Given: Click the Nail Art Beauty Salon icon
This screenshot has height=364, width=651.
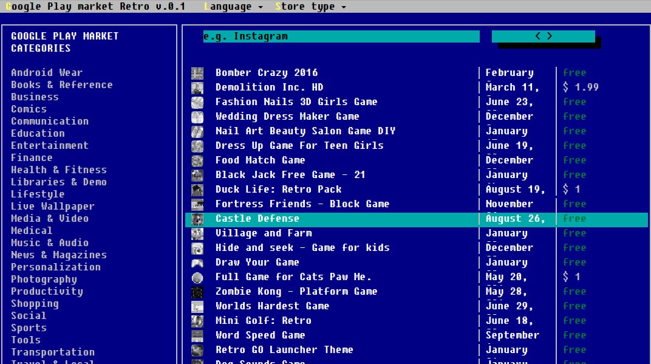Looking at the screenshot, I should click(197, 131).
